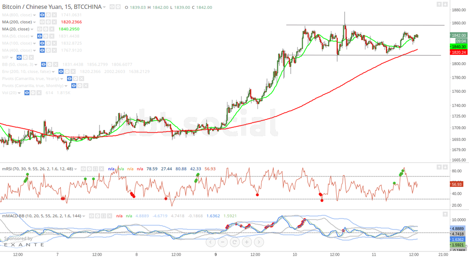Open settings for MA (200, close) indicator

[49, 22]
